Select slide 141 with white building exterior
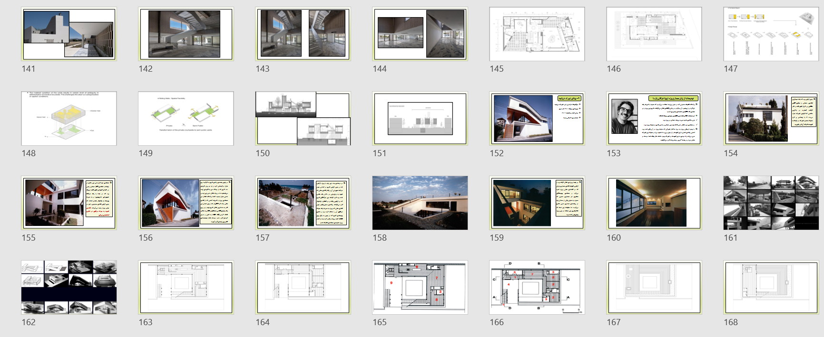824x337 pixels. [x=69, y=34]
